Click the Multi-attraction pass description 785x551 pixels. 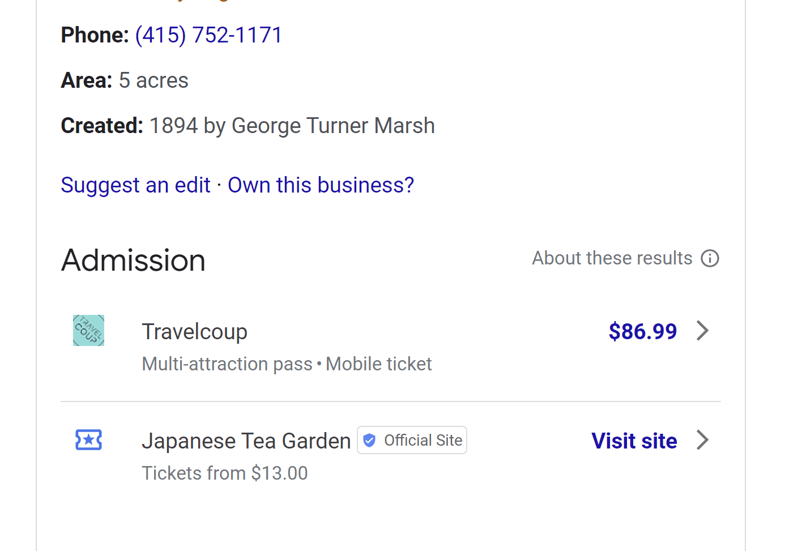(227, 364)
